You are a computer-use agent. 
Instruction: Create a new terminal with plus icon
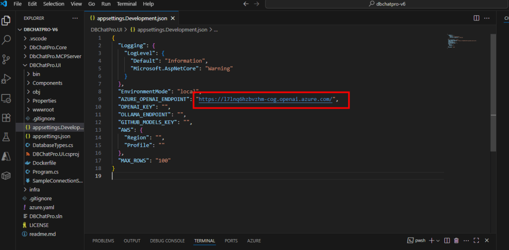coord(431,241)
